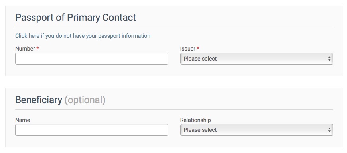Click the red asterisk beside Number
This screenshot has width=347, height=153.
click(37, 49)
